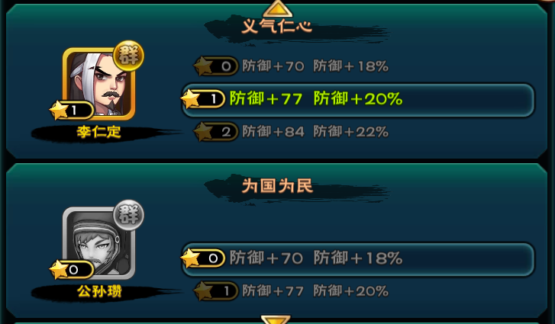555x324 pixels.
Task: Click dim star icon of 防御+70 防御+18% top row
Action: tap(204, 66)
